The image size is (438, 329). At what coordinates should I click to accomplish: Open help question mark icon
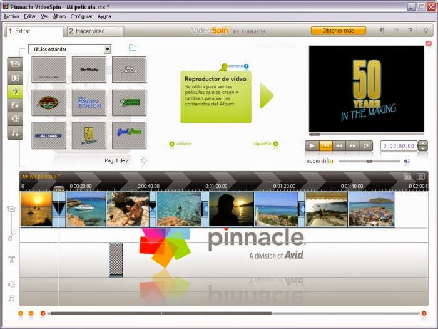(410, 31)
